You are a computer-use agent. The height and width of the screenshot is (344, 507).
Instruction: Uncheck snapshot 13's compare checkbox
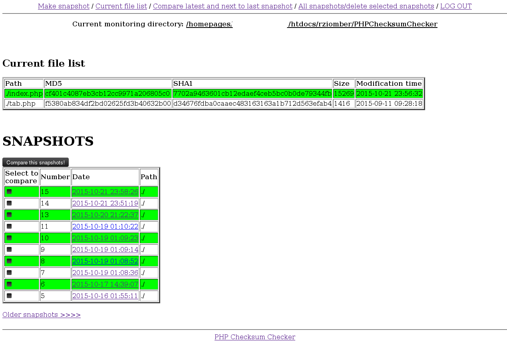pyautogui.click(x=9, y=215)
